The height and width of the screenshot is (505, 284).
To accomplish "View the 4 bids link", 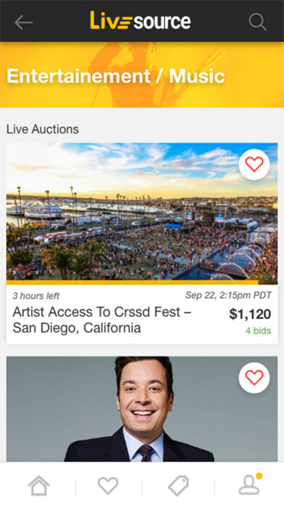I will coord(258,331).
